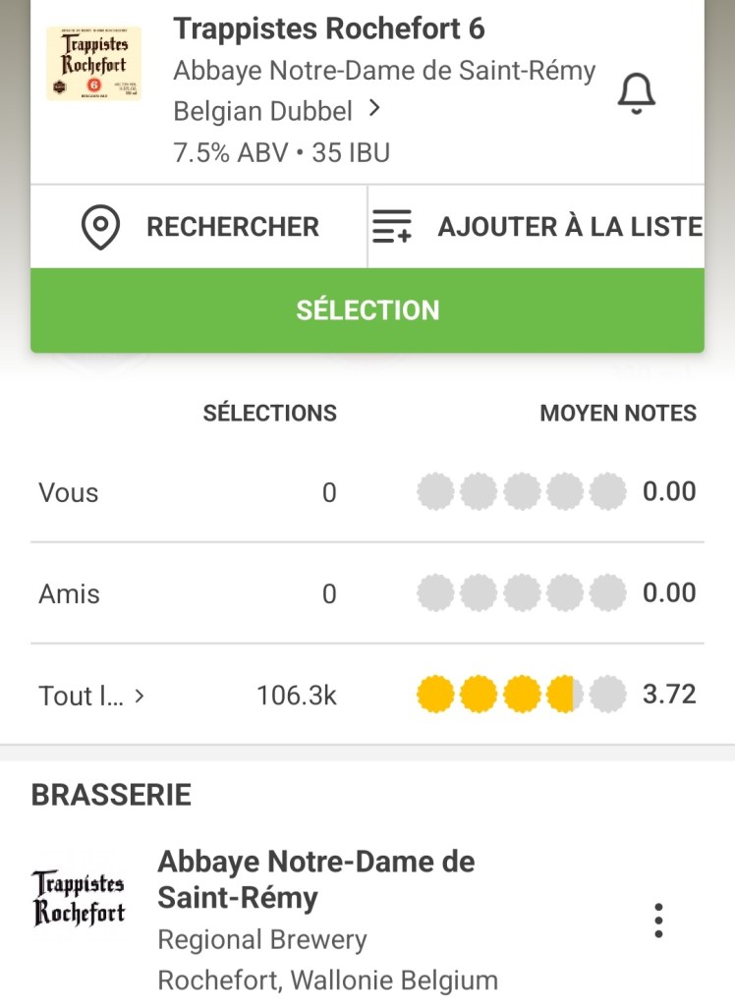
Task: Tap the add-to-list icon
Action: point(393,227)
